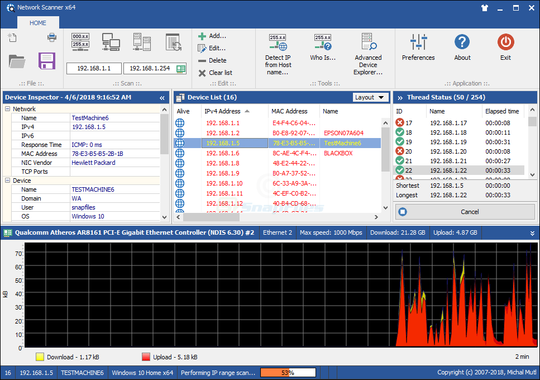This screenshot has width=540, height=380.
Task: Click the shirt theme icon in title bar
Action: click(x=485, y=8)
